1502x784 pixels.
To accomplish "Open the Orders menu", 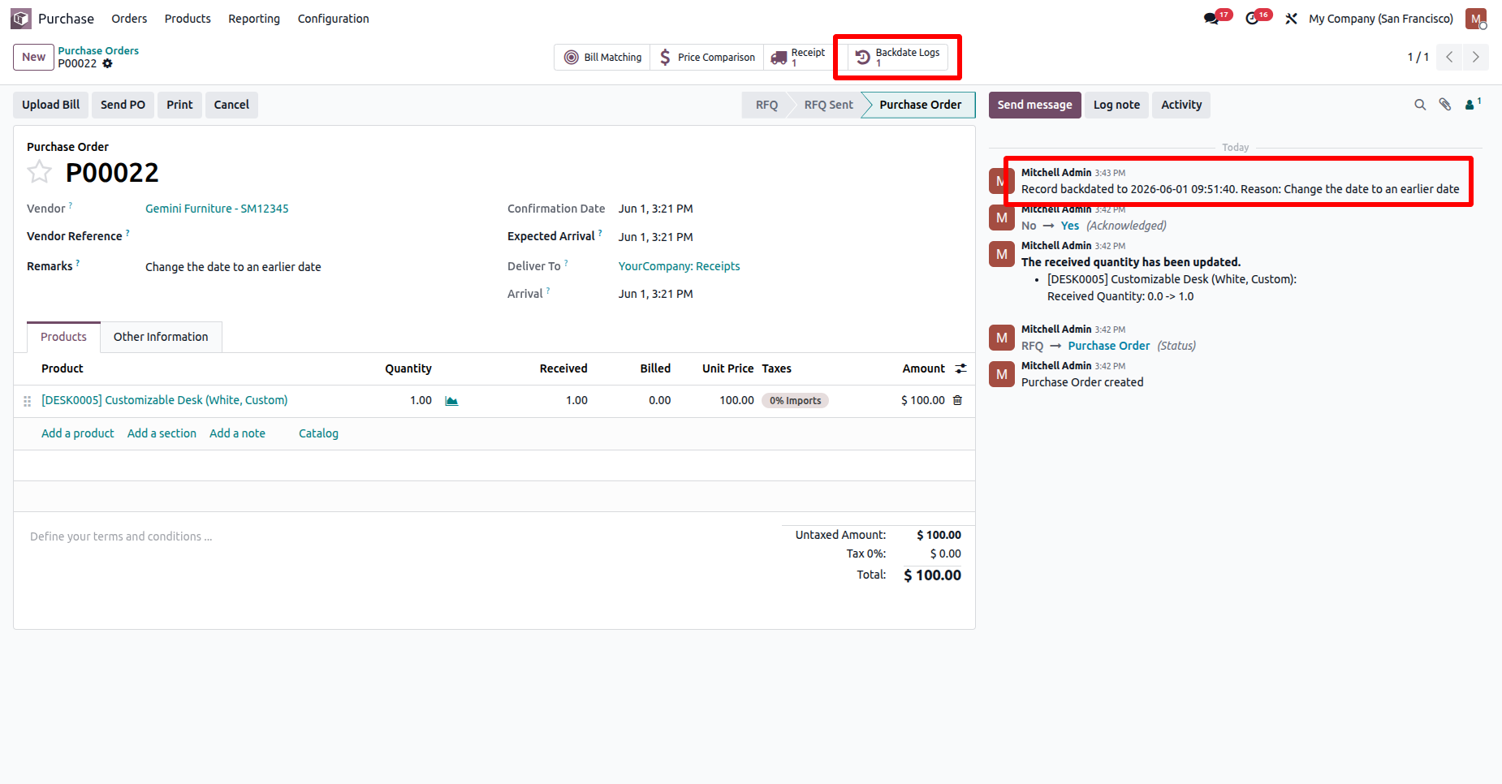I will (129, 19).
